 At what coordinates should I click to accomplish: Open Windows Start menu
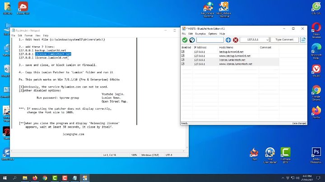[x=5, y=178]
